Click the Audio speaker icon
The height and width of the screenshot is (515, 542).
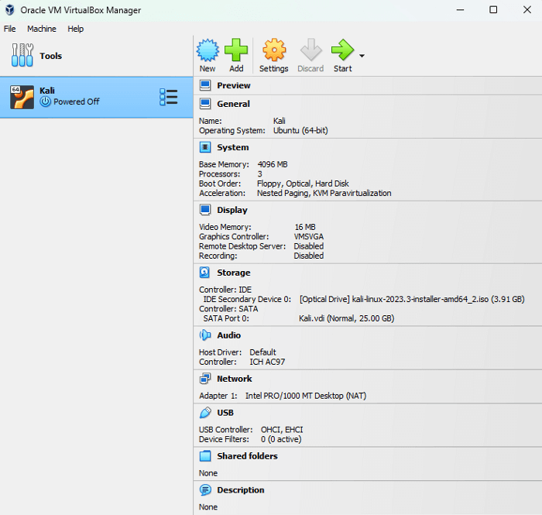click(205, 335)
